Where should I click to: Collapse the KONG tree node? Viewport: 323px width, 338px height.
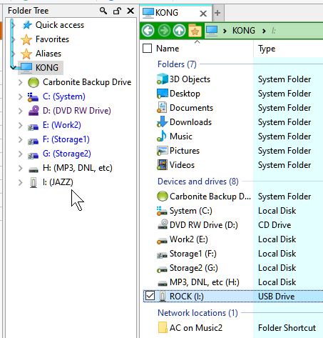[14, 68]
